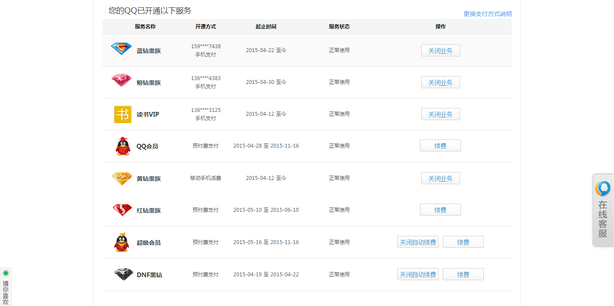614x306 pixels.
Task: Click date range 2015-05-16 至 2015-11-16
Action: click(266, 242)
